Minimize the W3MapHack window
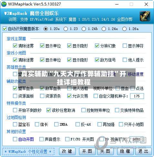 coord(117,4)
